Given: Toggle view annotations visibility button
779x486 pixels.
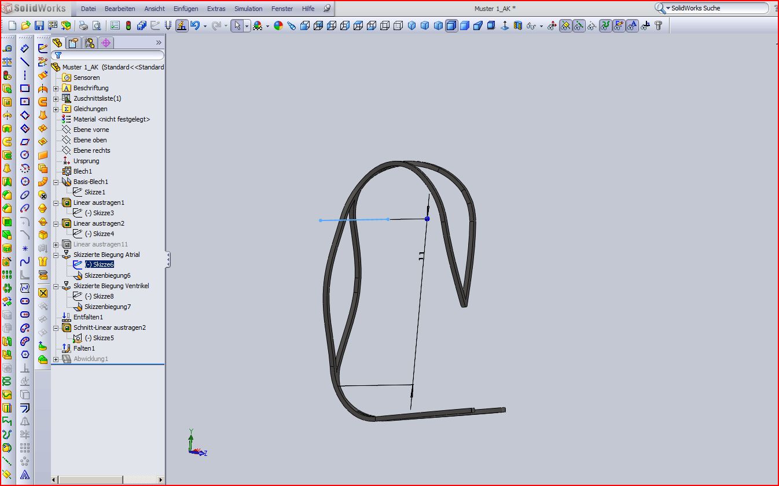Looking at the screenshot, I should click(x=632, y=25).
